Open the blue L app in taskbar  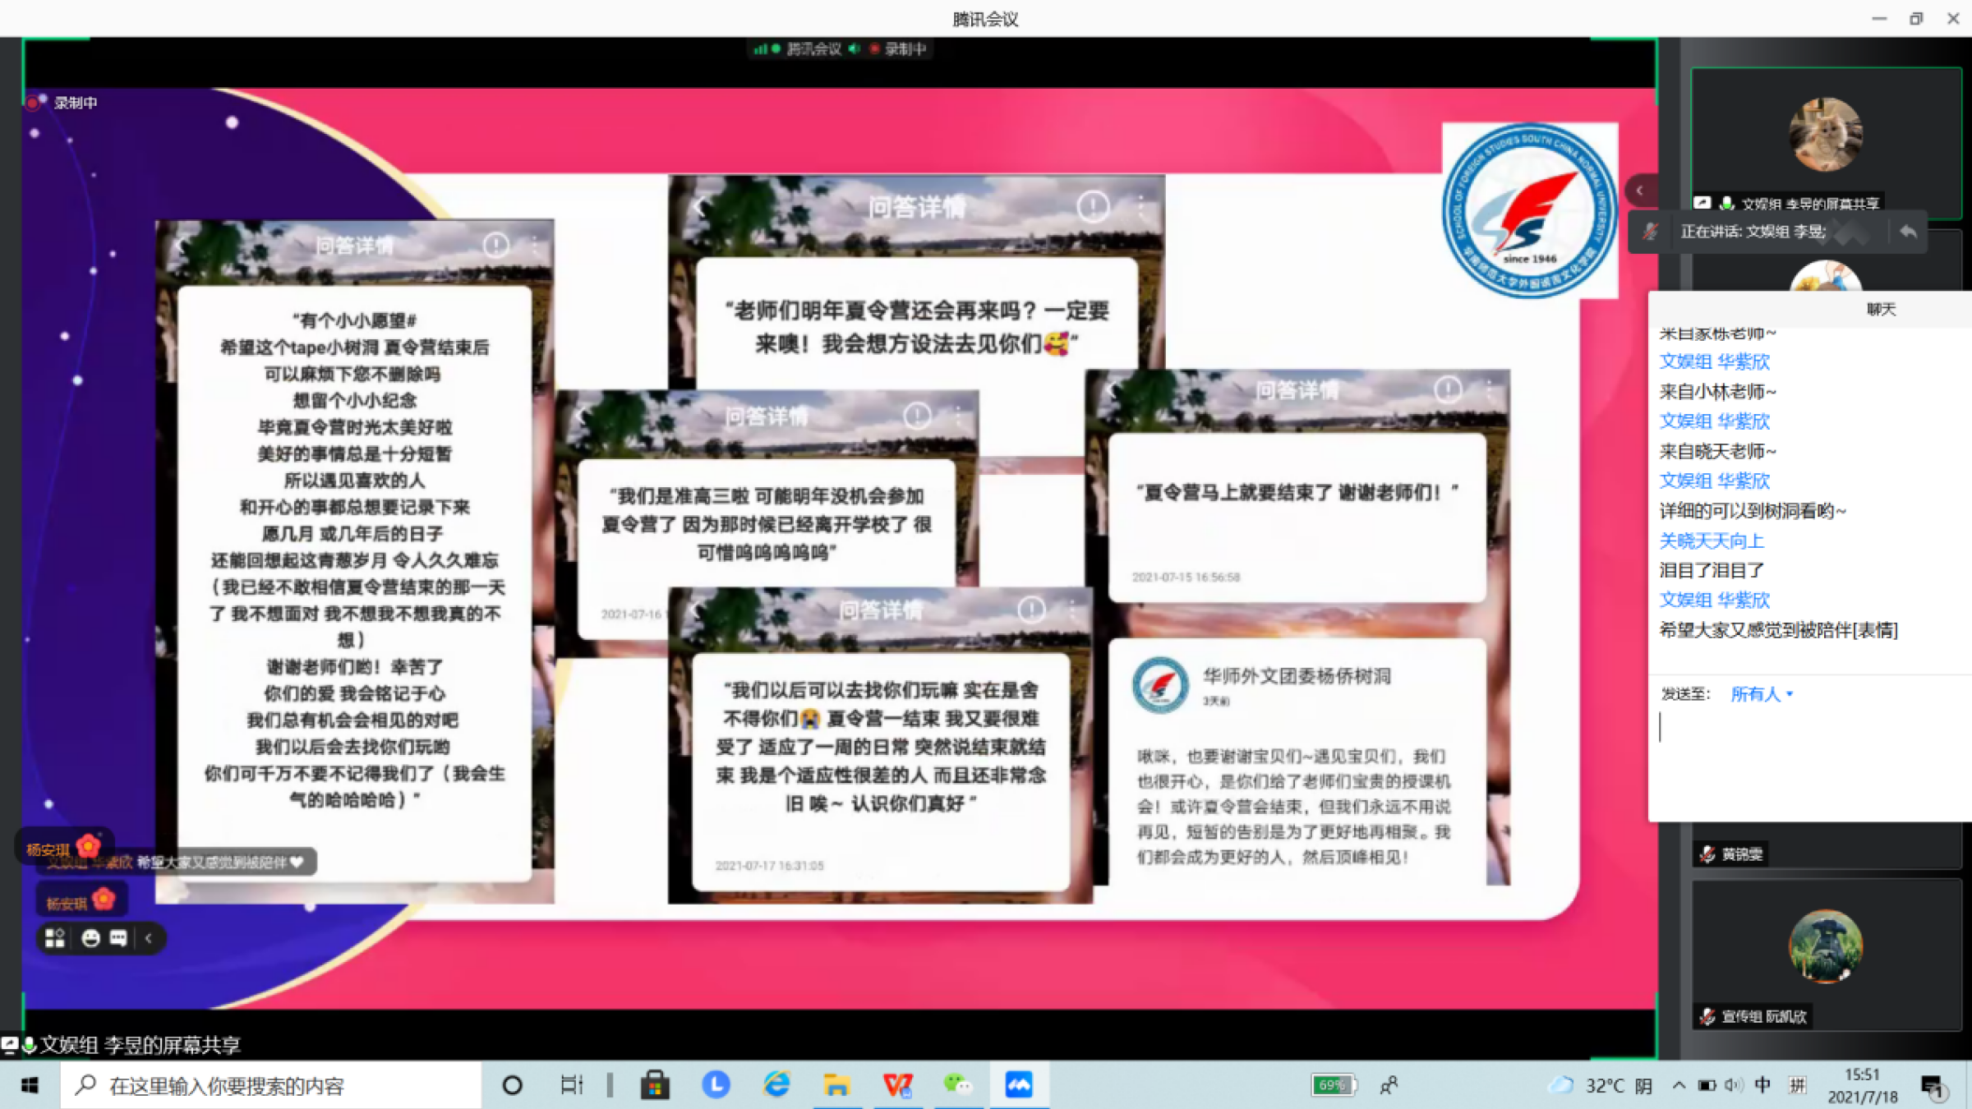(716, 1085)
